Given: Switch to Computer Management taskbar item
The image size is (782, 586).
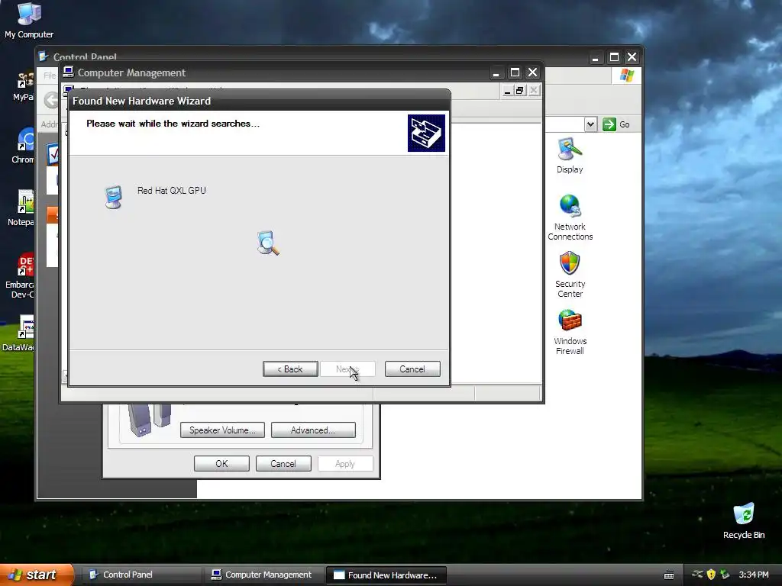Looking at the screenshot, I should [263, 575].
